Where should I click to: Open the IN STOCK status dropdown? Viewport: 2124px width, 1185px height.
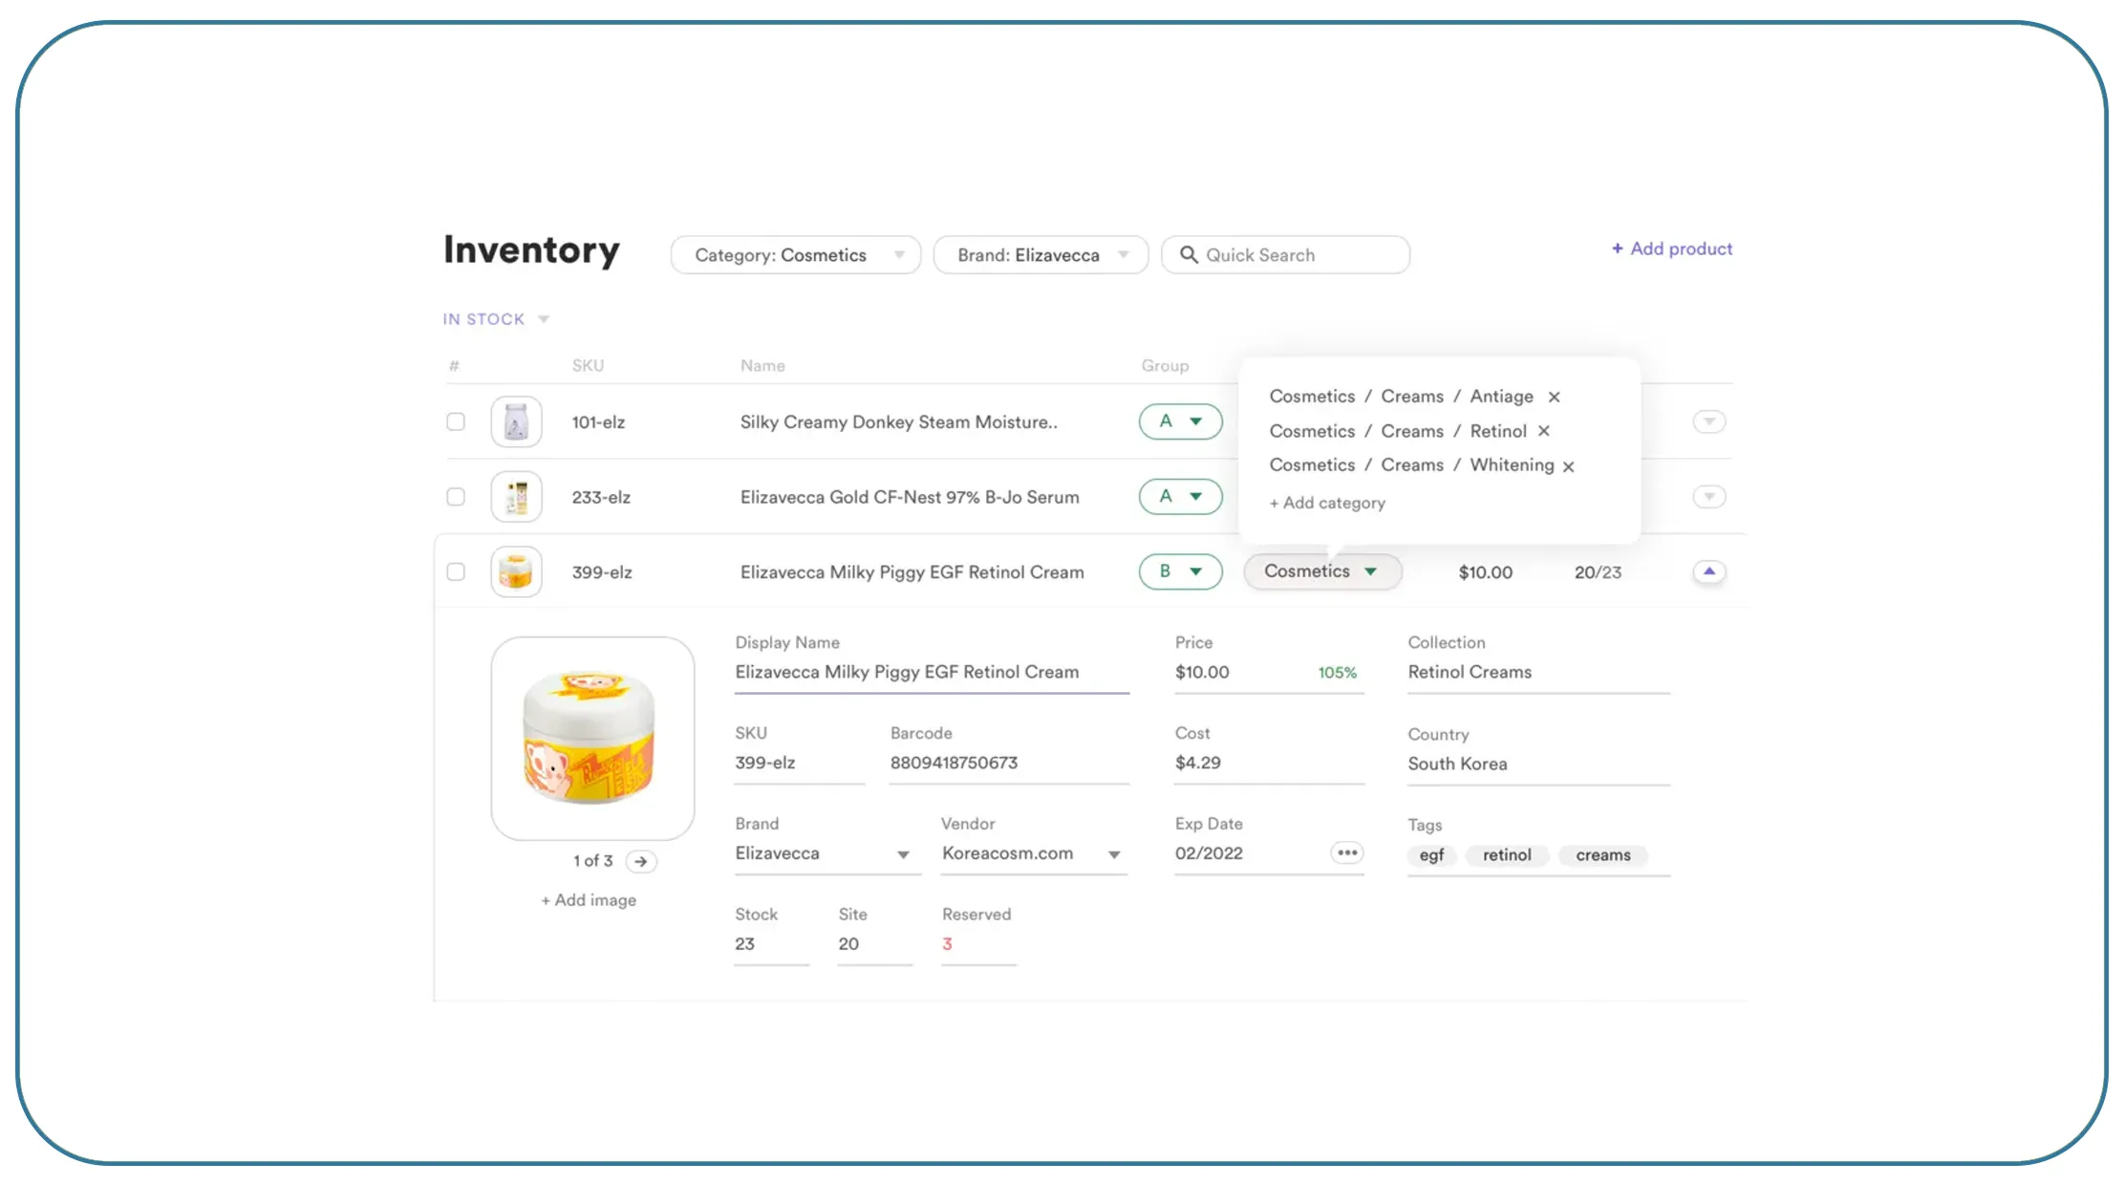(x=496, y=319)
